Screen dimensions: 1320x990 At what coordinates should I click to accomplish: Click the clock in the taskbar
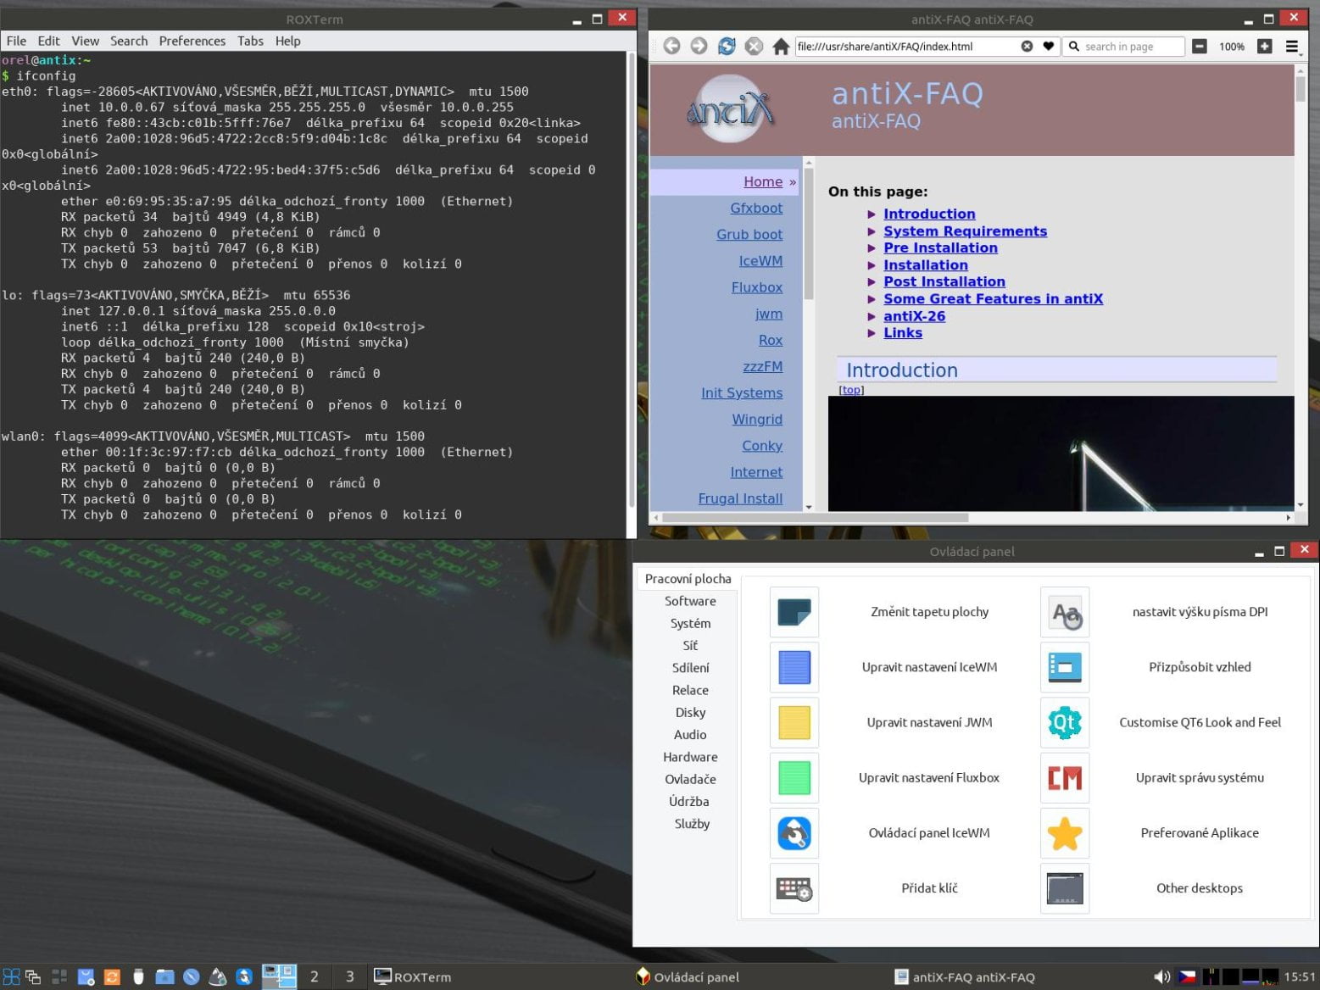1300,976
